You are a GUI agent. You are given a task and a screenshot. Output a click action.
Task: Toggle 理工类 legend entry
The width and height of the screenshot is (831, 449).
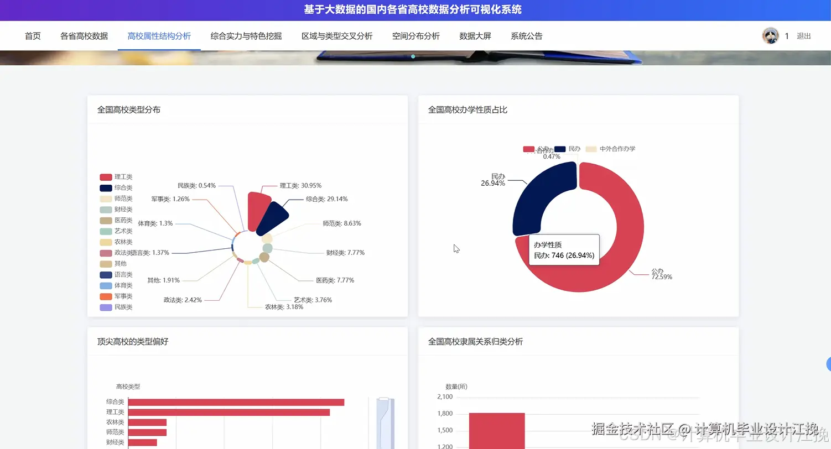[x=116, y=177]
